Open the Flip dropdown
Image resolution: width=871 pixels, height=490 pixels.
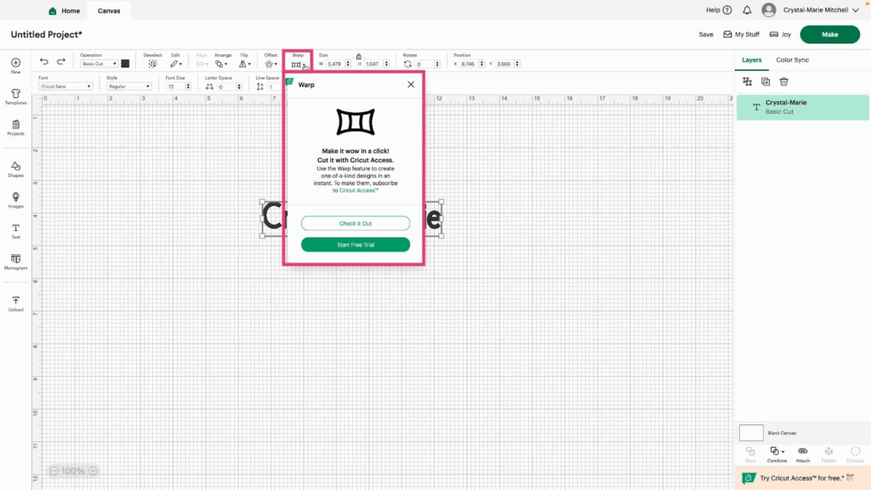coord(244,64)
